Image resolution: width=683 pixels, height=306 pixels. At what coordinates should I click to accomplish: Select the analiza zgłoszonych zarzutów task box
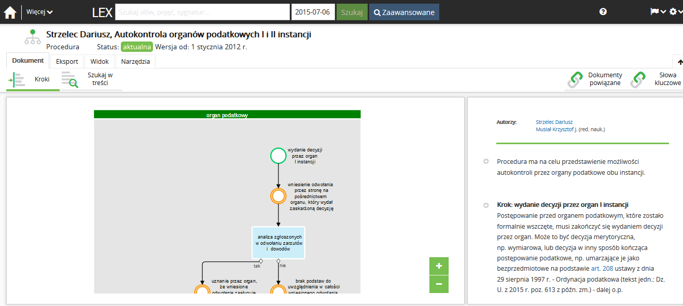pos(278,243)
